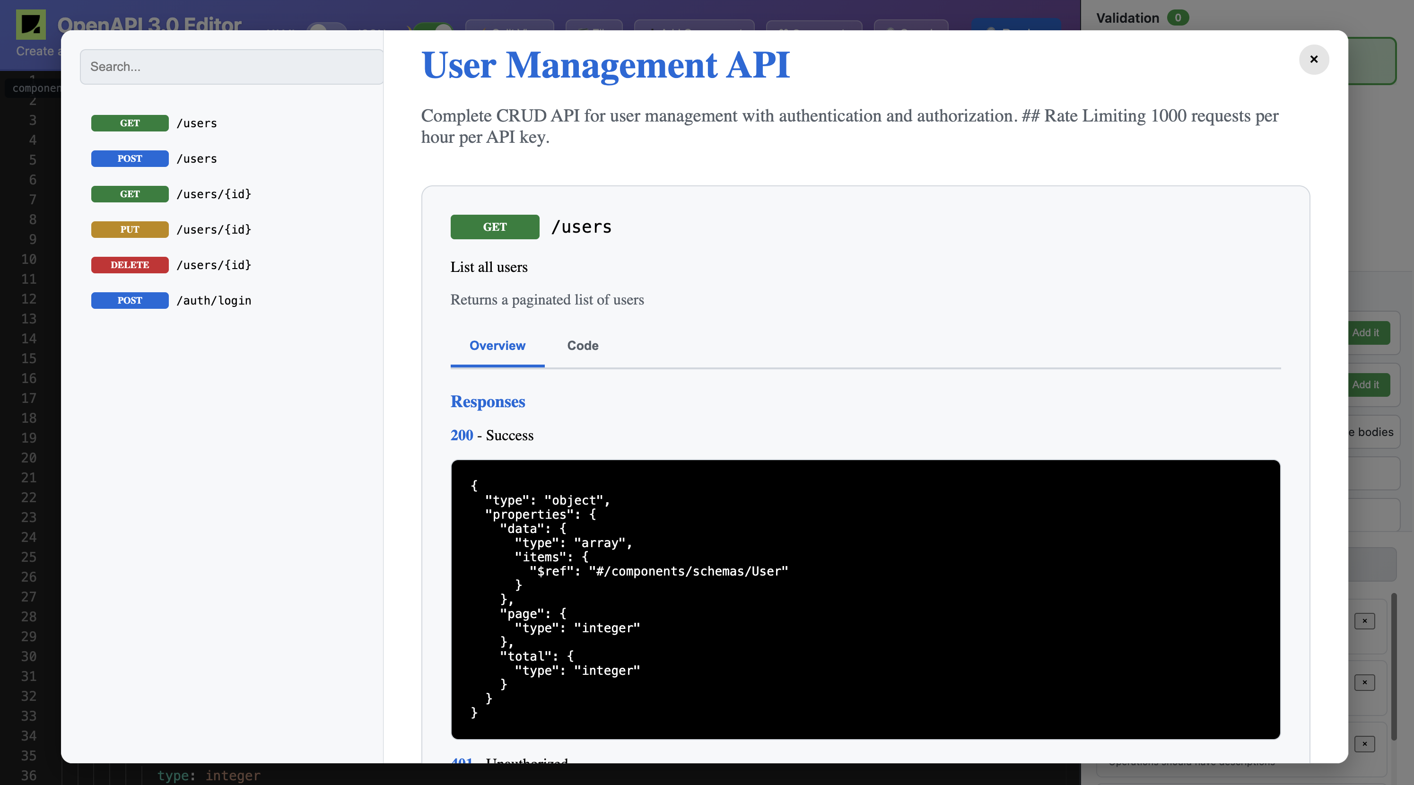This screenshot has width=1414, height=785.
Task: Click 'Returns a paginated list of users' text
Action: 547,300
